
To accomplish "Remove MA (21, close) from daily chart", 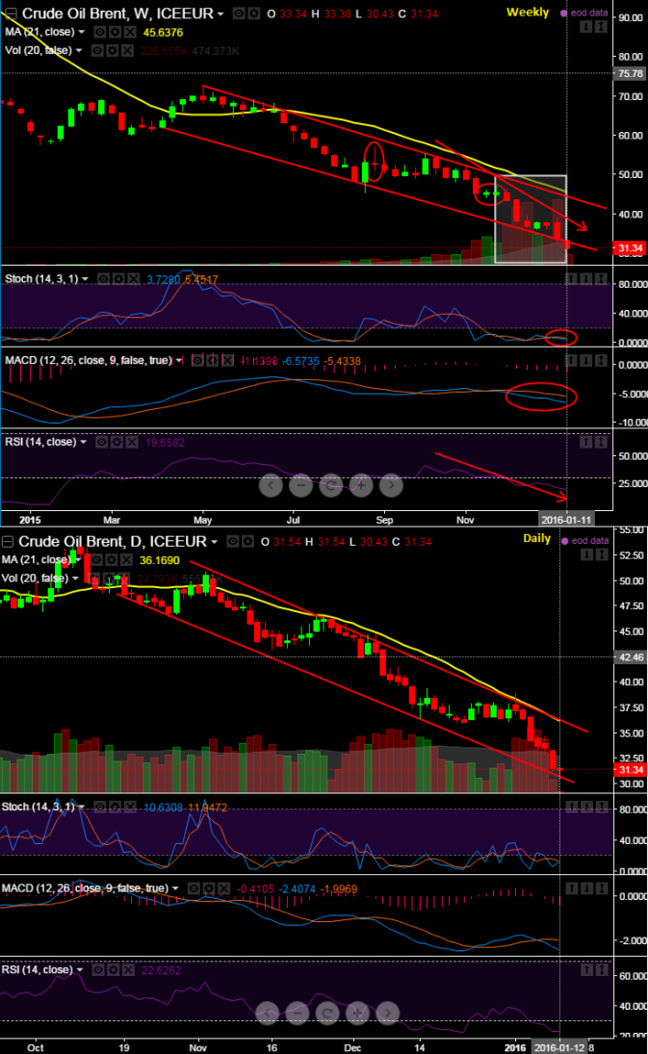I will pyautogui.click(x=126, y=560).
